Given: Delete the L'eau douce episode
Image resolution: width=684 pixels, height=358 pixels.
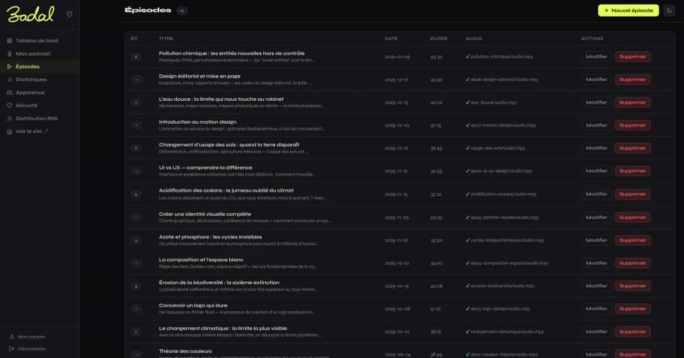Looking at the screenshot, I should point(632,102).
